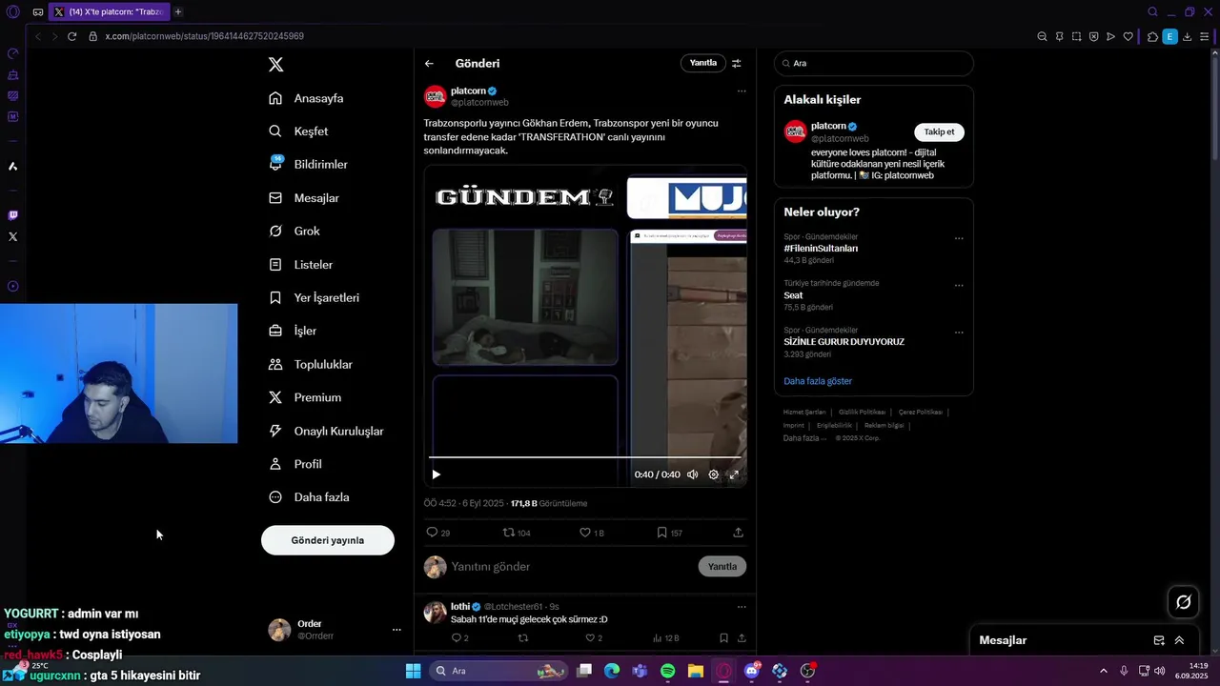
Task: Open Grok floating button
Action: (x=1184, y=601)
